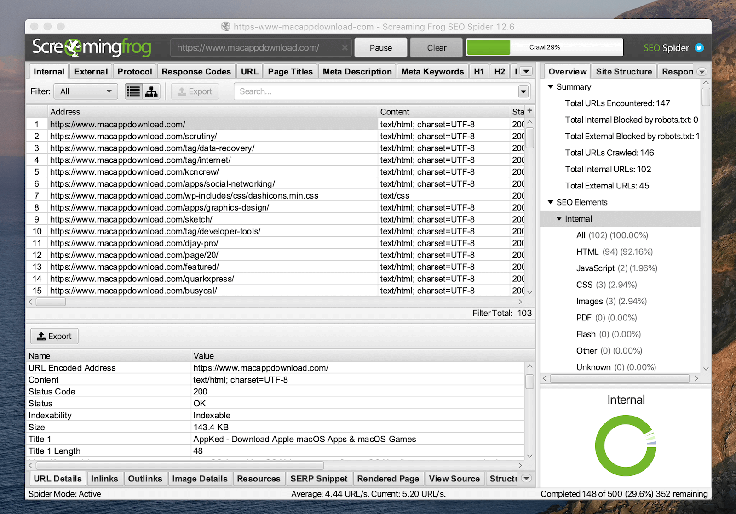Click Total URLs Crawled: 146

(x=609, y=153)
